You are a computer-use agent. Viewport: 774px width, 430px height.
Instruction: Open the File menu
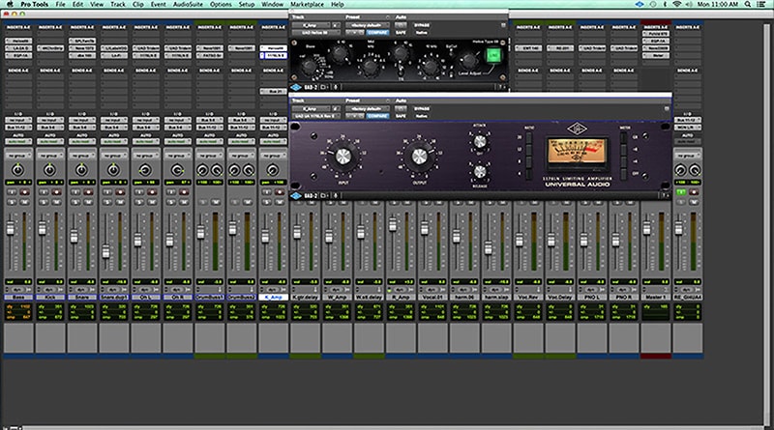click(60, 4)
